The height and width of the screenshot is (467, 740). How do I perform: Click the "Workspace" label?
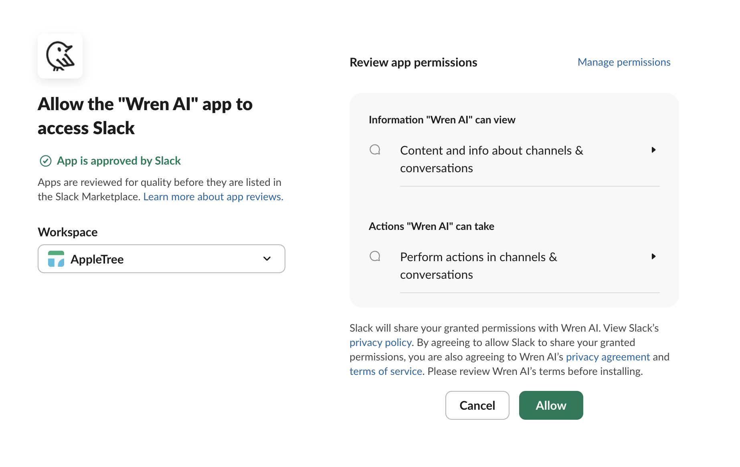tap(68, 232)
